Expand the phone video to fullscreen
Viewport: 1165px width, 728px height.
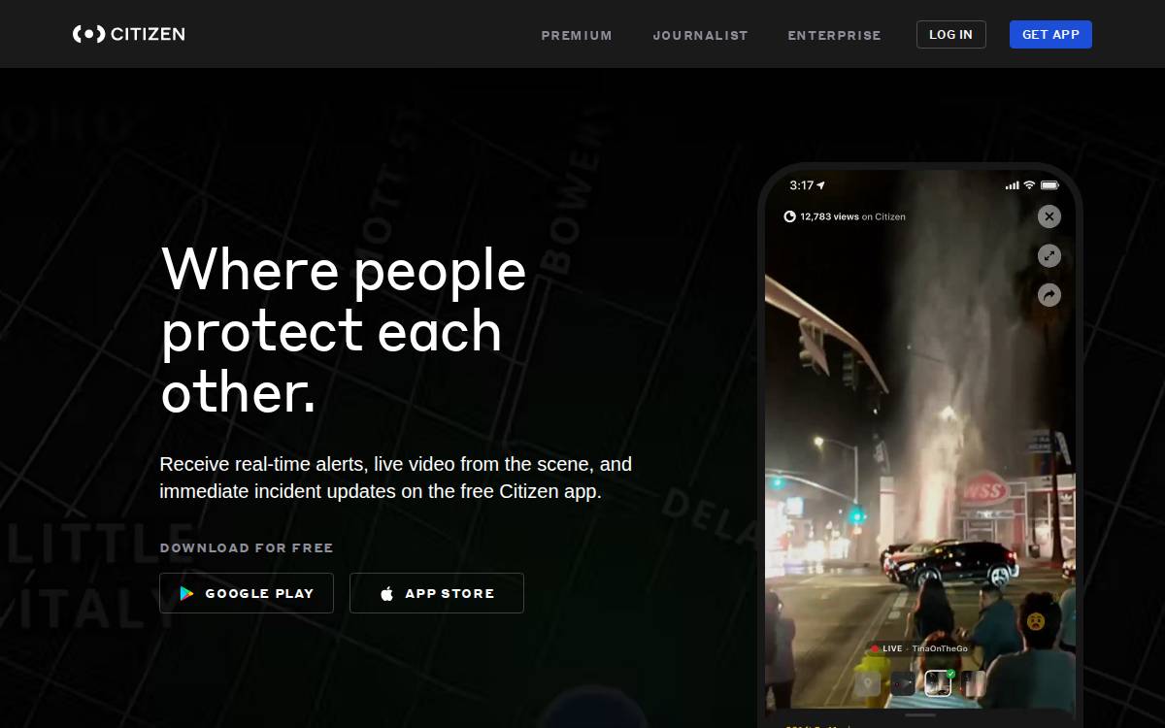click(x=1048, y=255)
